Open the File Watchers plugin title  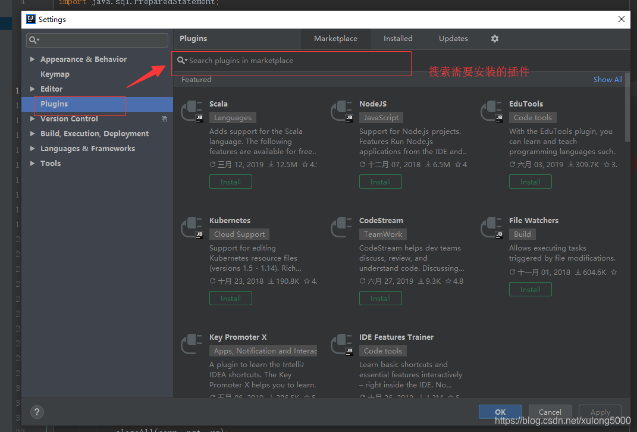click(x=534, y=221)
